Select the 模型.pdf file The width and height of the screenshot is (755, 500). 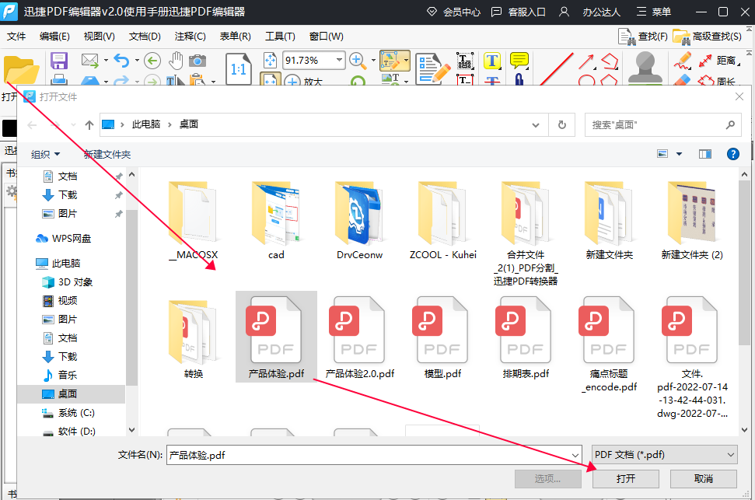[442, 337]
